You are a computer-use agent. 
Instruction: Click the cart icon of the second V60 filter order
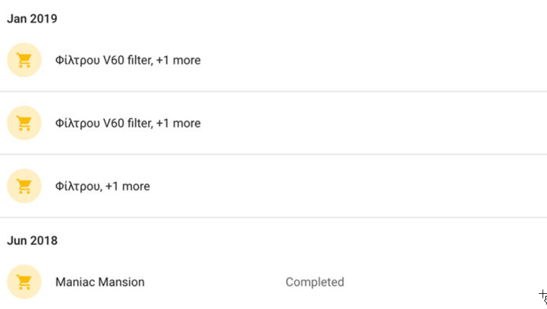tap(24, 123)
